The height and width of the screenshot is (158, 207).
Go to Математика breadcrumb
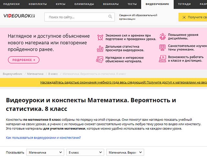coord(35,74)
